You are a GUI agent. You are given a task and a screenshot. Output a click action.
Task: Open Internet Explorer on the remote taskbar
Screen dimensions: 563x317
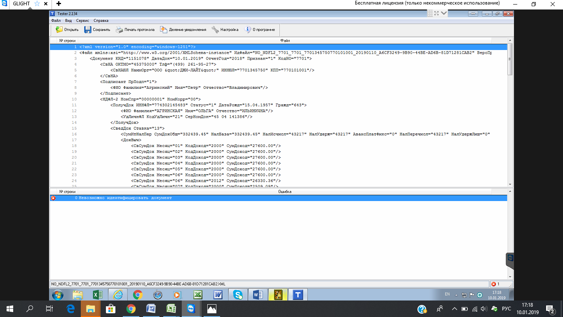[118, 295]
